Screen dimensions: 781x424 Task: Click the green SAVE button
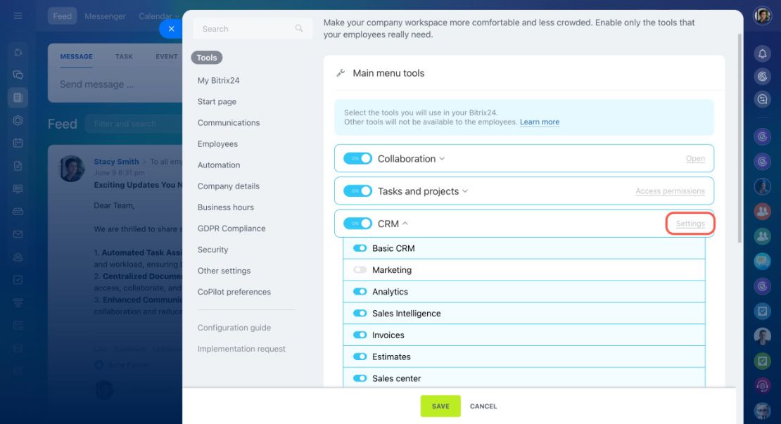tap(440, 406)
